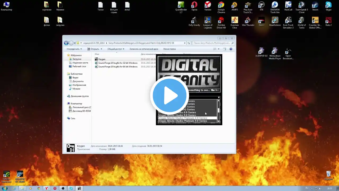
Task: Expand the Общий доступ dropdown
Action: (116, 49)
